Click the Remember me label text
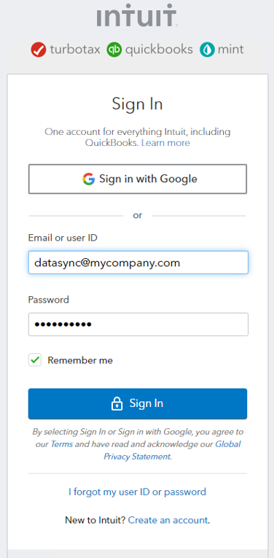 click(80, 360)
